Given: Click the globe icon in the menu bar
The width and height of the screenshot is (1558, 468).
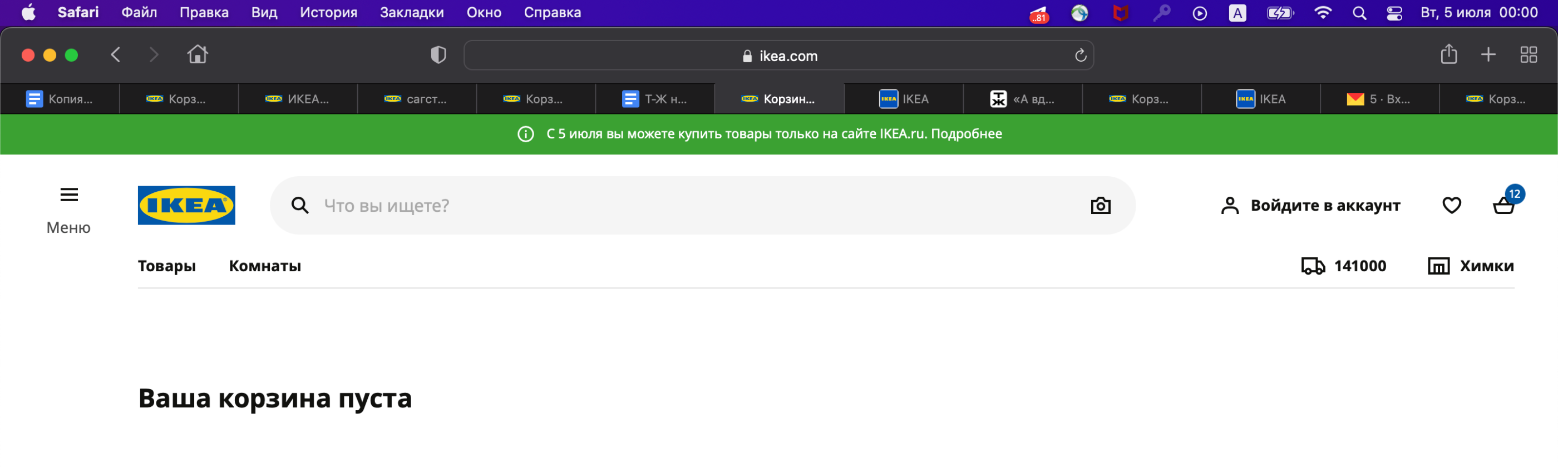Looking at the screenshot, I should point(1079,13).
